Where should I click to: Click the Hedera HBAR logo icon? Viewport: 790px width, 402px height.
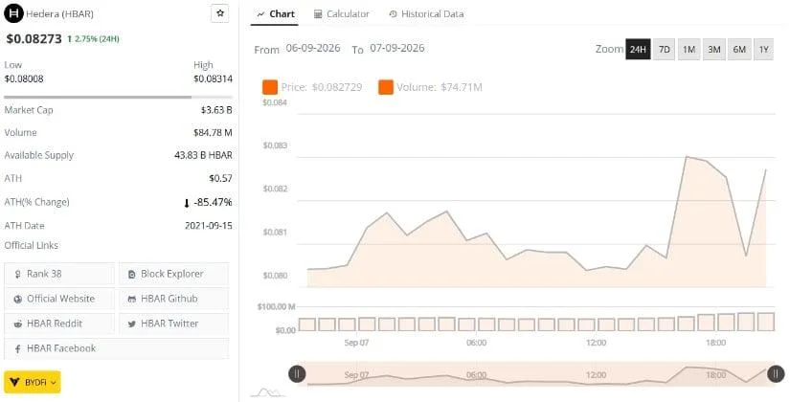pos(13,13)
